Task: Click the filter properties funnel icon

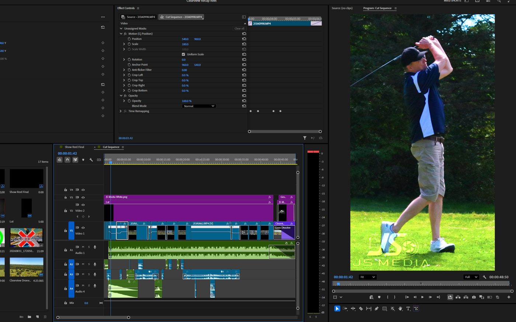Action: [305, 138]
